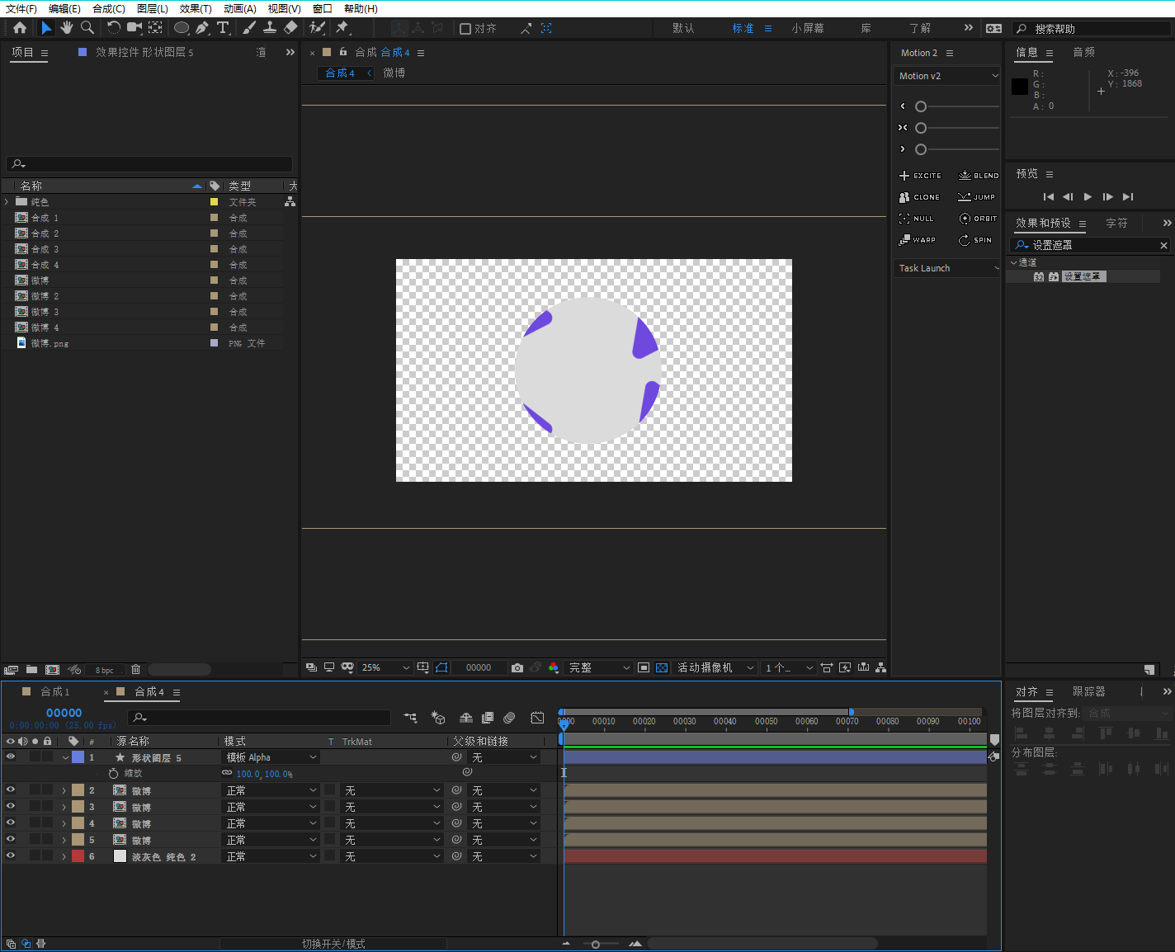This screenshot has height=952, width=1175.
Task: Select the Home icon in toolbar
Action: [x=20, y=28]
